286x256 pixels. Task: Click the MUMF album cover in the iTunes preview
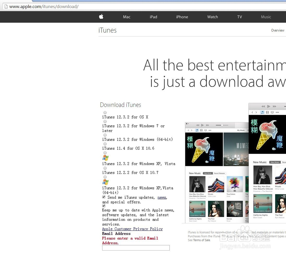(236, 149)
